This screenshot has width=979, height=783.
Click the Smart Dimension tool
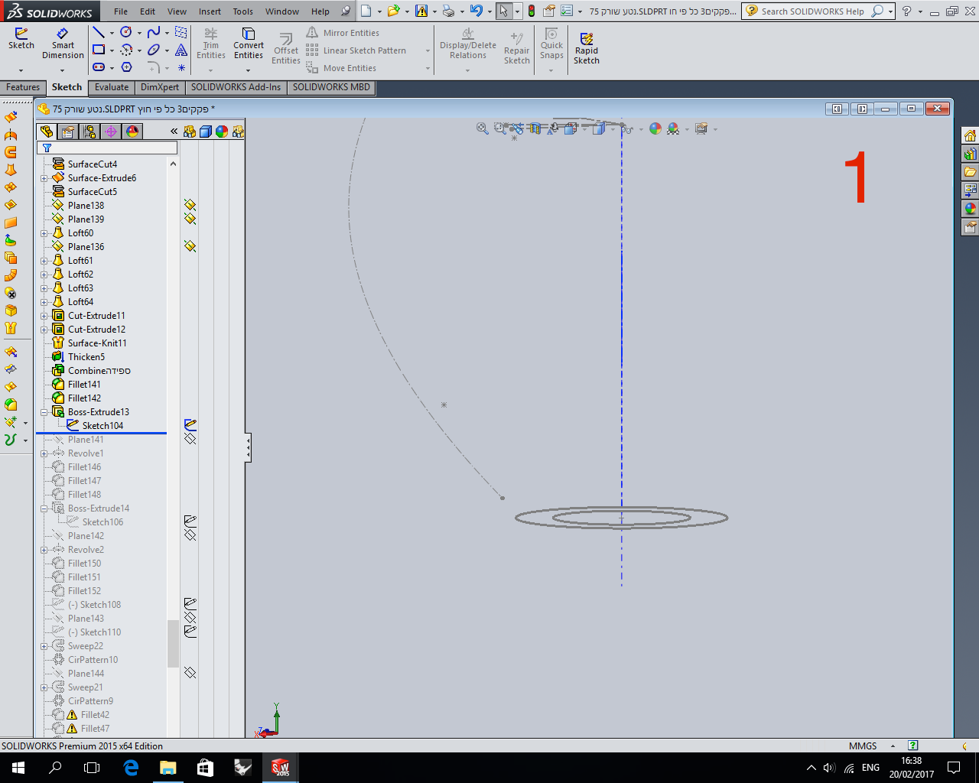pos(63,44)
